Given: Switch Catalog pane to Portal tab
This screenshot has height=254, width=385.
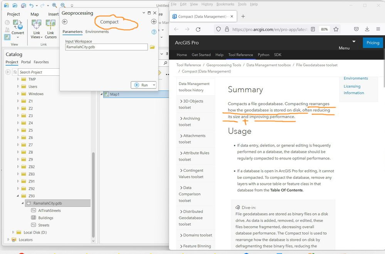Looking at the screenshot, I should coord(26,62).
